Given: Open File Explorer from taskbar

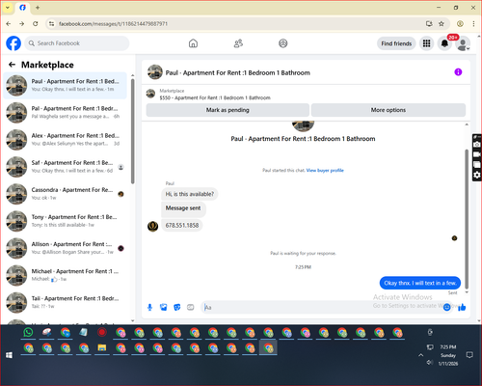Looking at the screenshot, I should (x=102, y=347).
